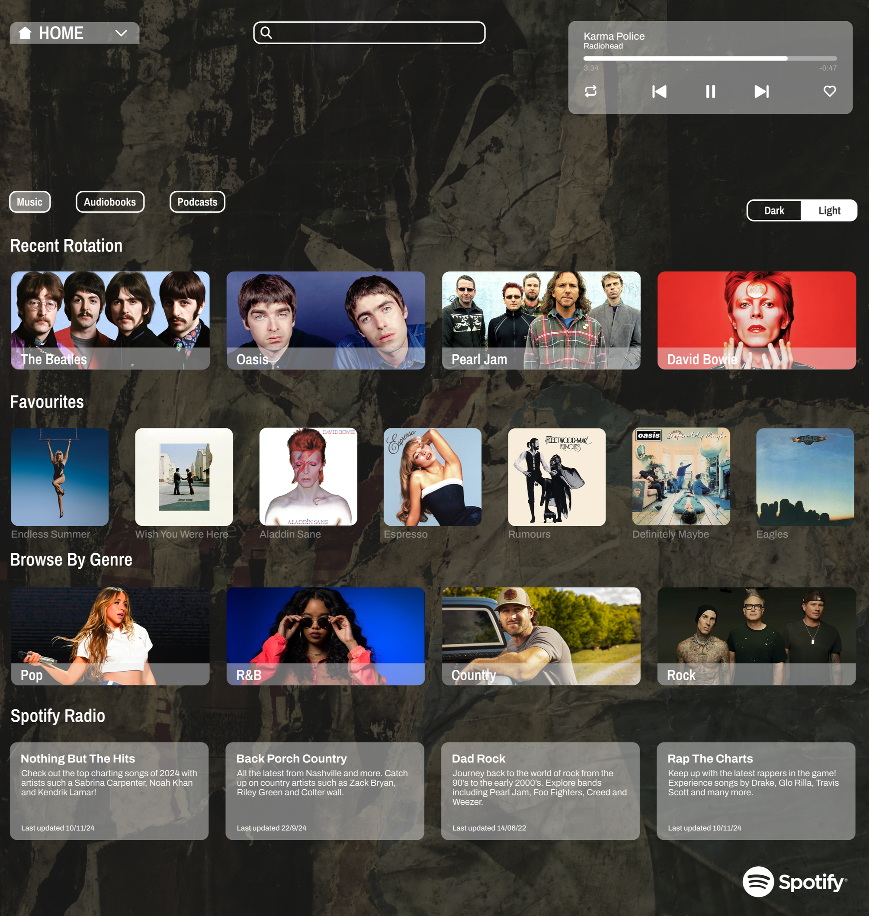This screenshot has height=916, width=869.
Task: Pause Karma Police playback
Action: [x=710, y=91]
